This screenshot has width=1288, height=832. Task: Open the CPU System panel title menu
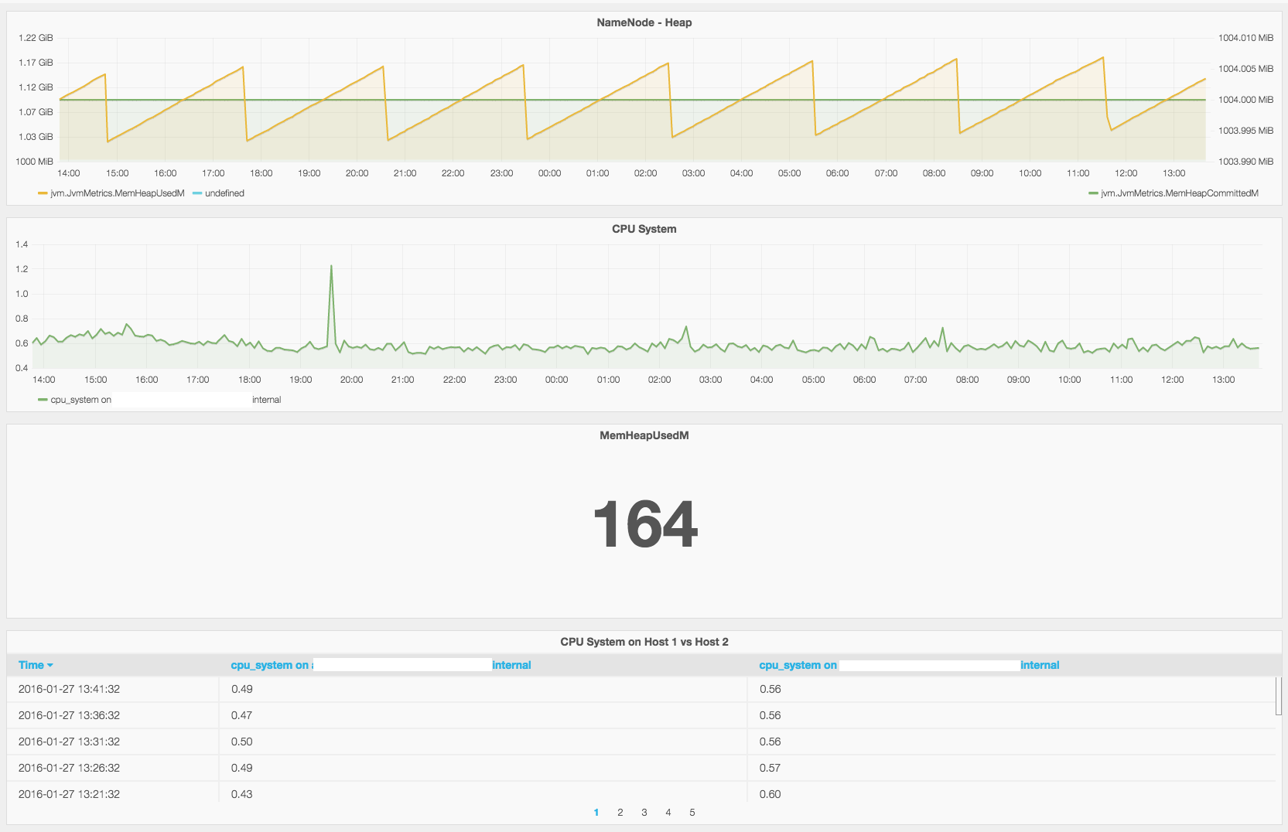(x=644, y=229)
